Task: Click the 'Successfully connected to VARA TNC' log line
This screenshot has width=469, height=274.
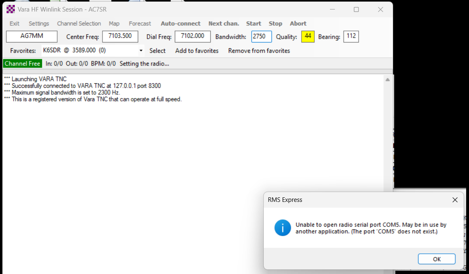Action: tap(82, 86)
